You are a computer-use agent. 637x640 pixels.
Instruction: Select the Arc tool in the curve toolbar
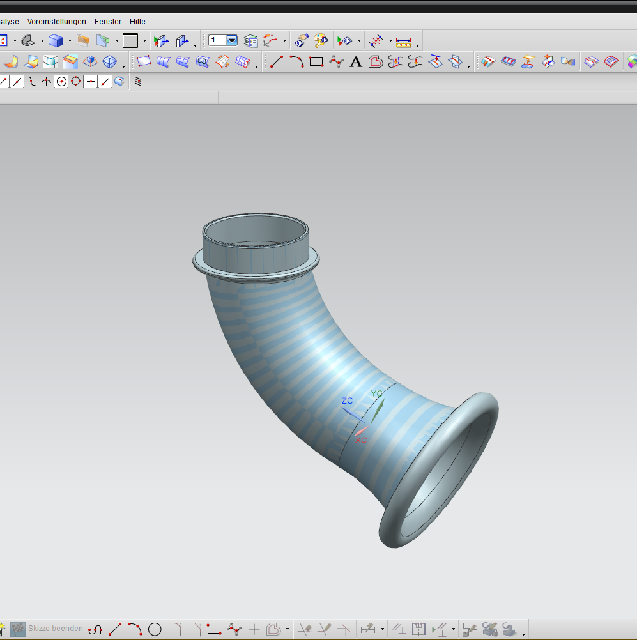tap(296, 62)
